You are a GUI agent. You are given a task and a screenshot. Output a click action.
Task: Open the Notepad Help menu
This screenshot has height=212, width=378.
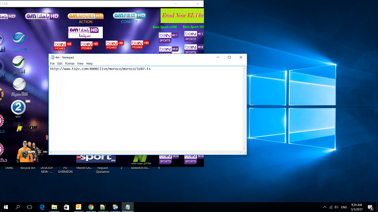point(89,63)
